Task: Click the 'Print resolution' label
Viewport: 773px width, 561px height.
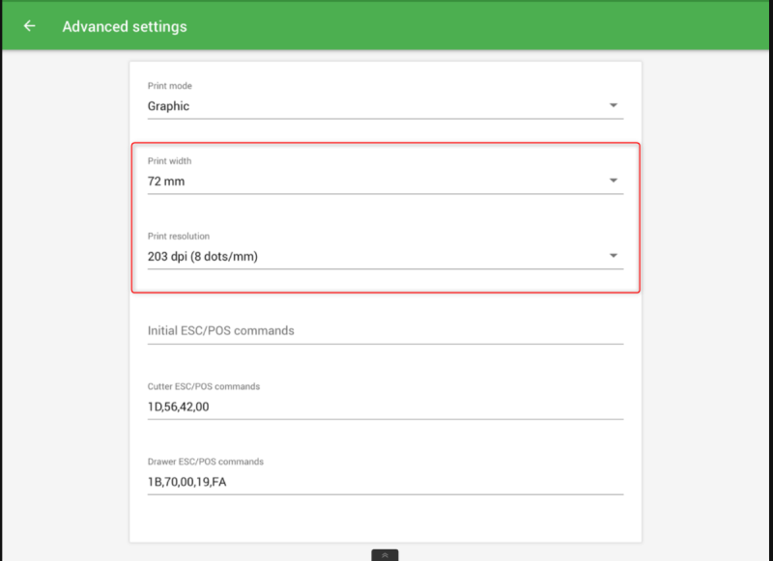Action: click(x=179, y=237)
